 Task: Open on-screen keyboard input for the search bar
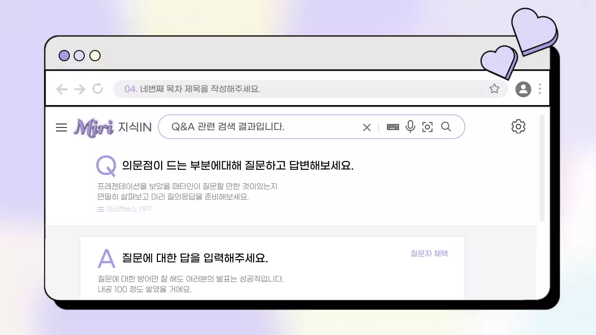click(x=393, y=127)
